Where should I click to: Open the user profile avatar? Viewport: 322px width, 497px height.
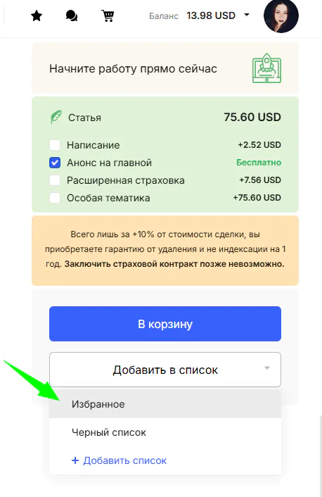coord(281,15)
